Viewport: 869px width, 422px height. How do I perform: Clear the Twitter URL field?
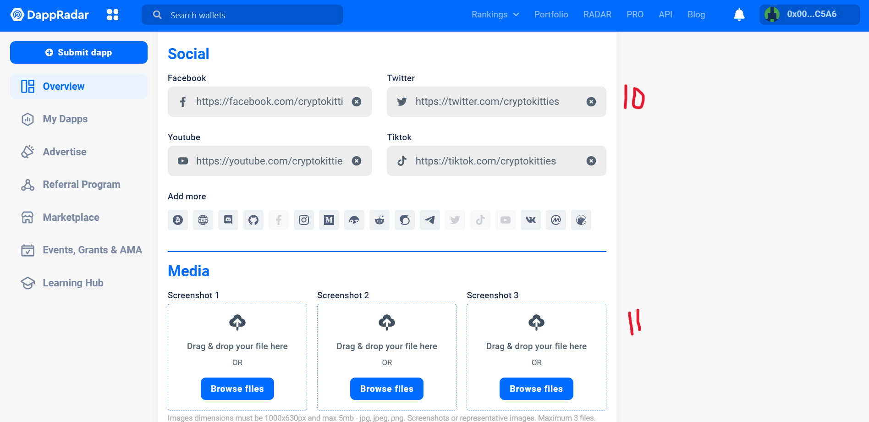pyautogui.click(x=591, y=102)
